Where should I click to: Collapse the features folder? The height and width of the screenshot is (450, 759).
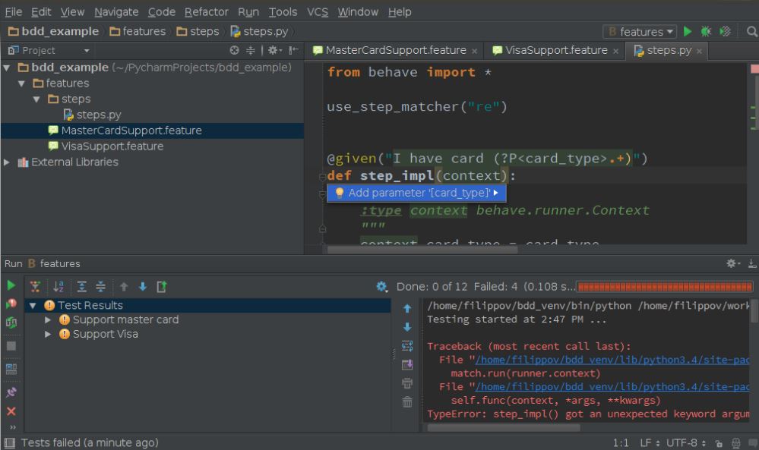[x=22, y=83]
